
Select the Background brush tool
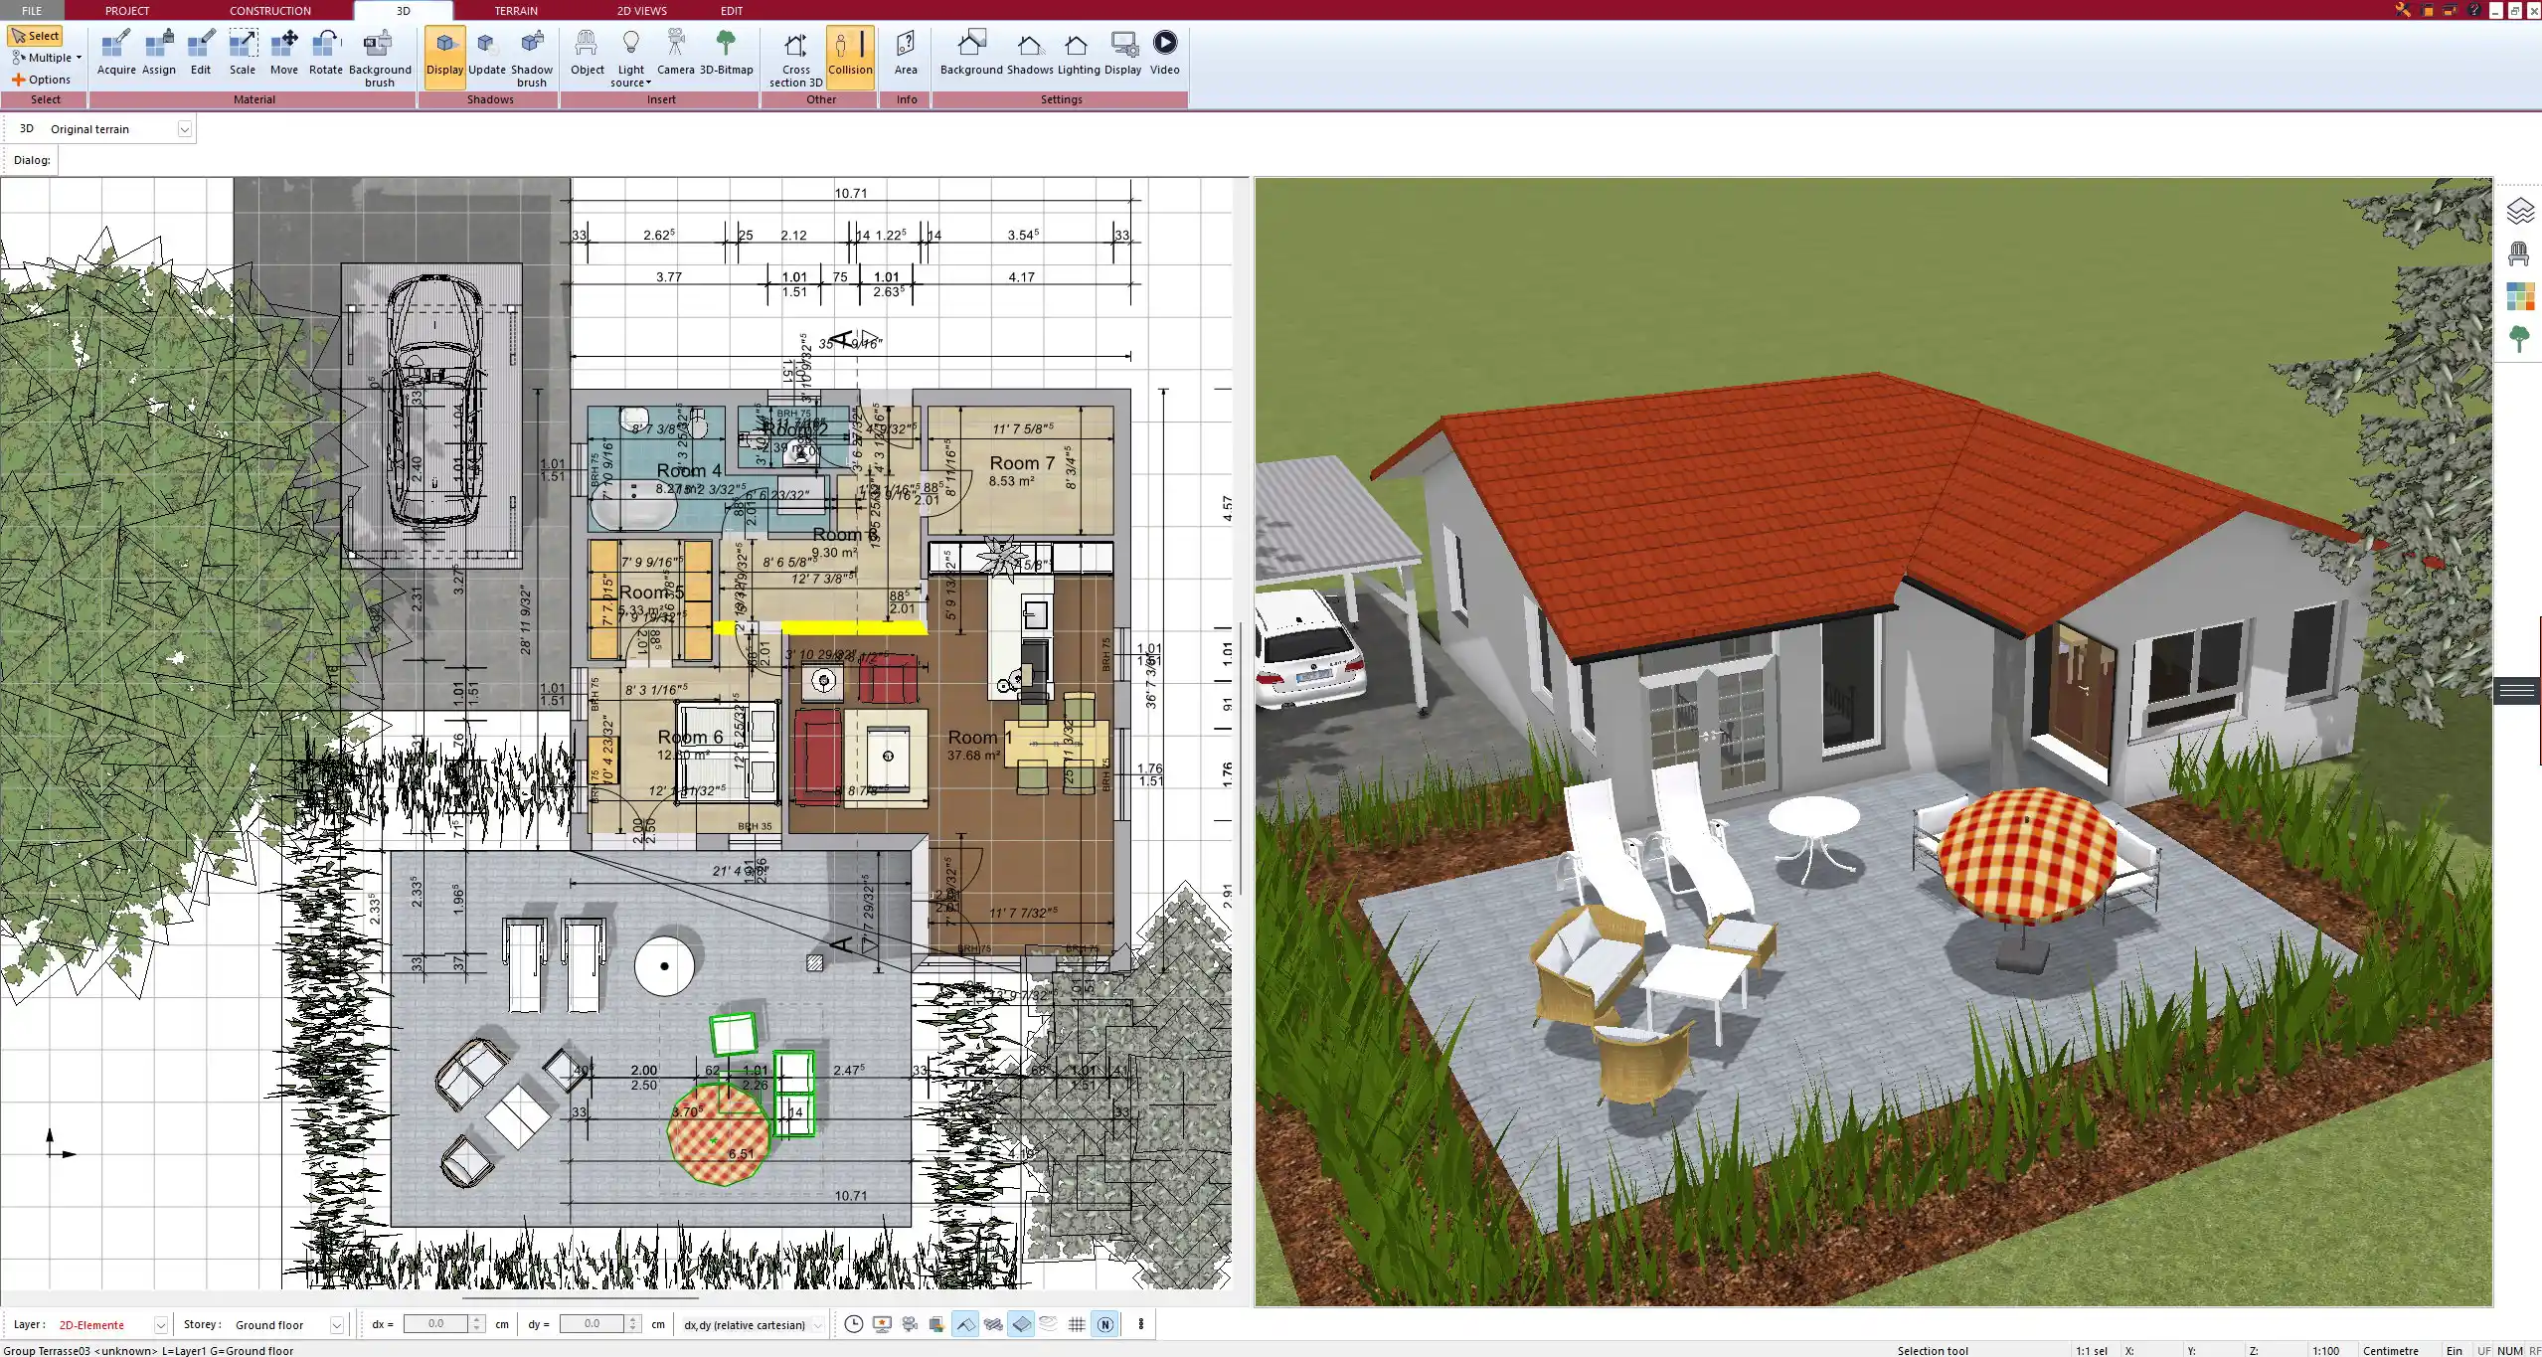click(x=380, y=59)
